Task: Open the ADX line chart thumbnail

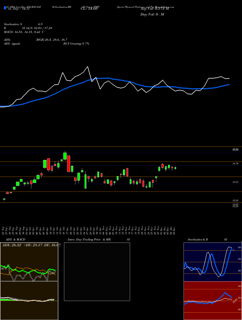Action: click(x=29, y=262)
